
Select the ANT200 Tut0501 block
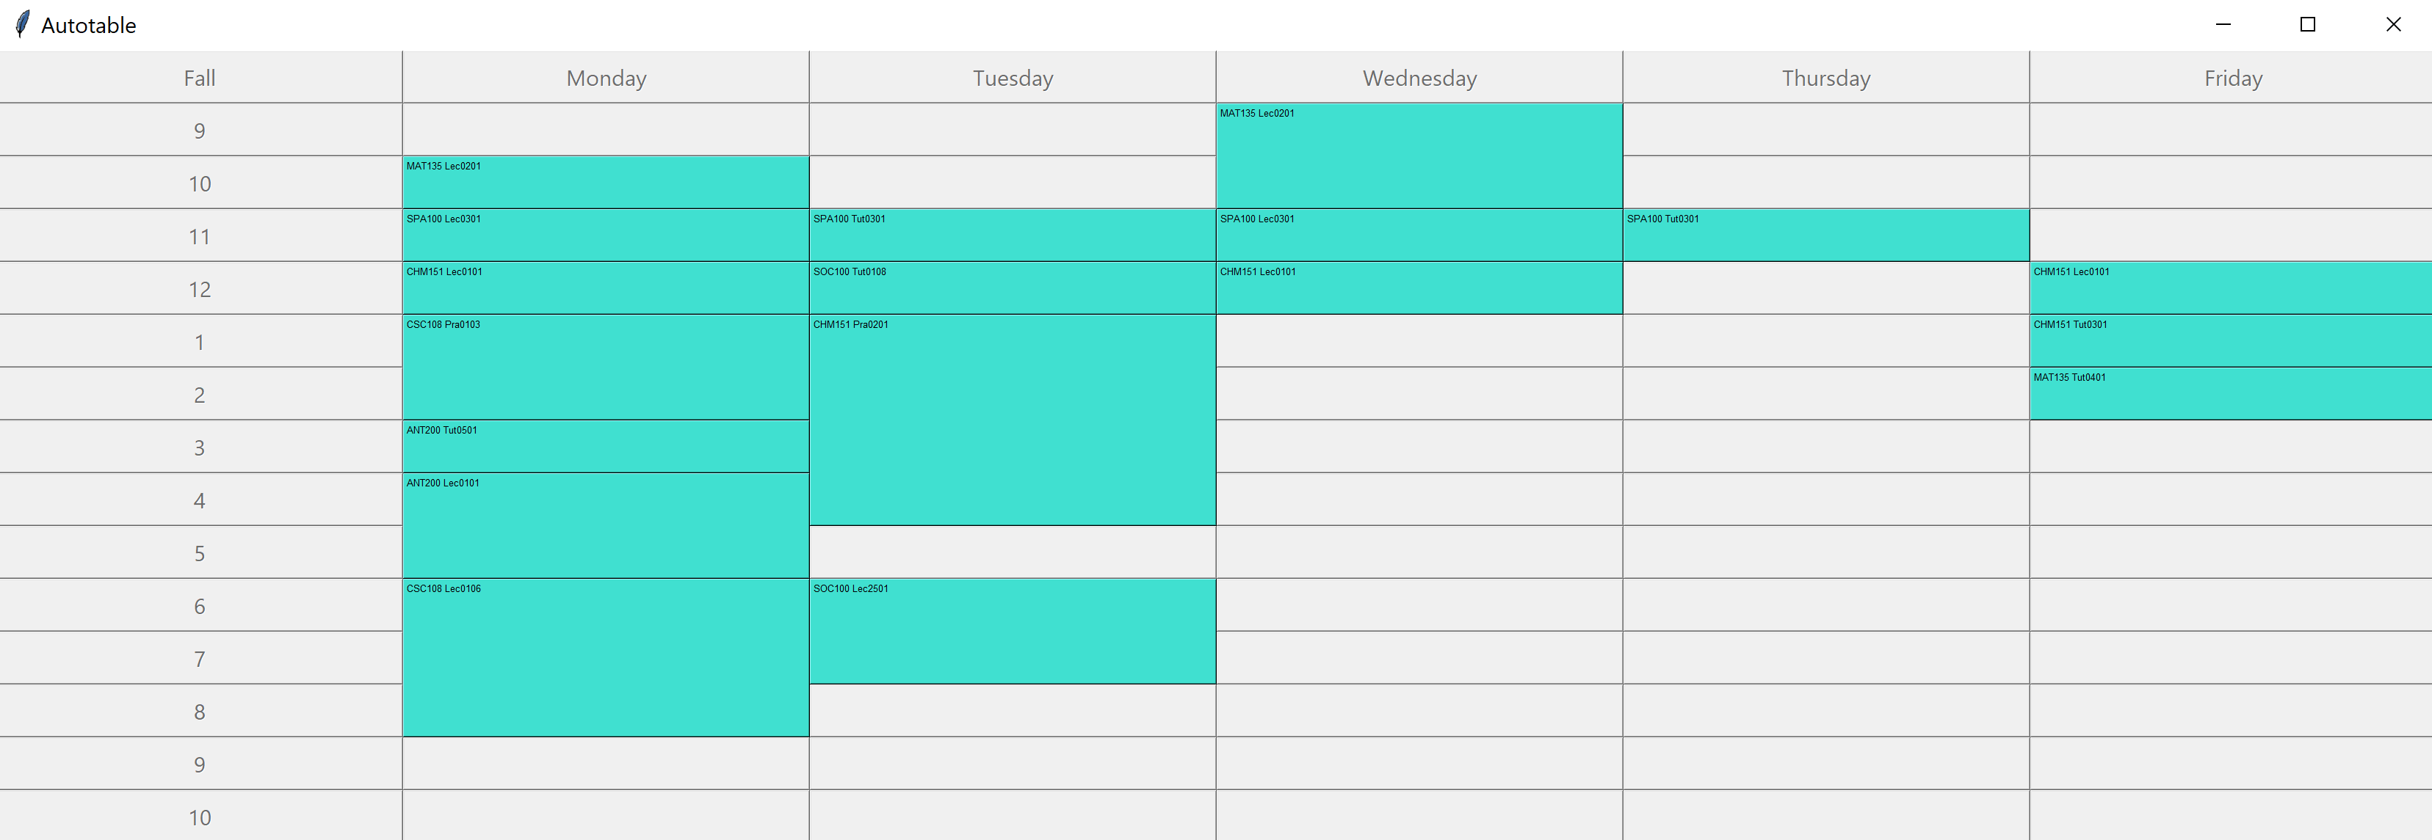click(606, 447)
